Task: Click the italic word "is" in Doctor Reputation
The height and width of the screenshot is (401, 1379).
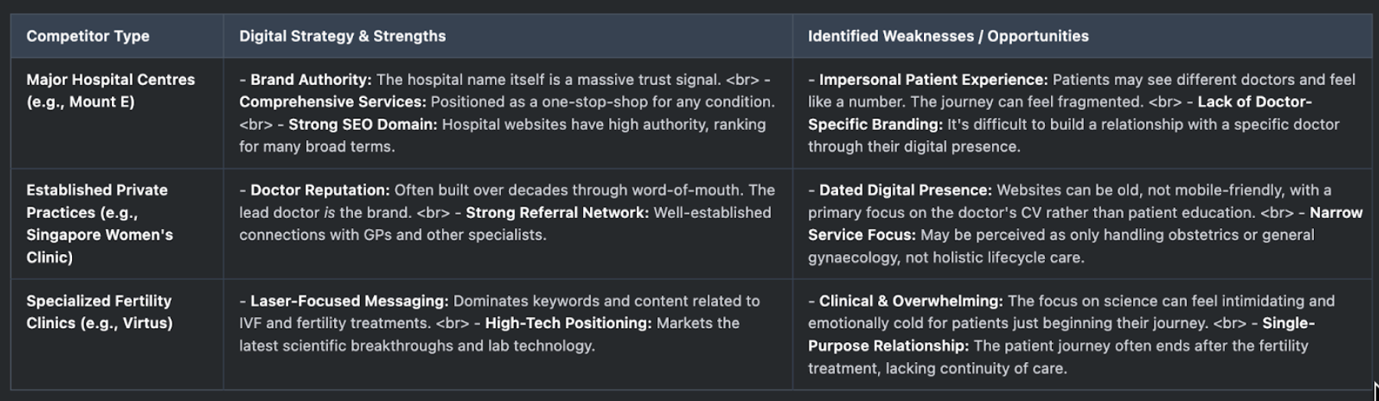Action: (329, 213)
